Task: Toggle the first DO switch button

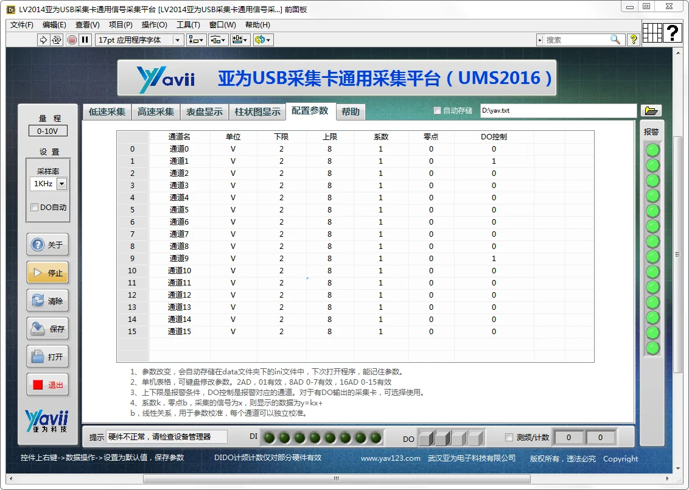Action: coord(426,438)
